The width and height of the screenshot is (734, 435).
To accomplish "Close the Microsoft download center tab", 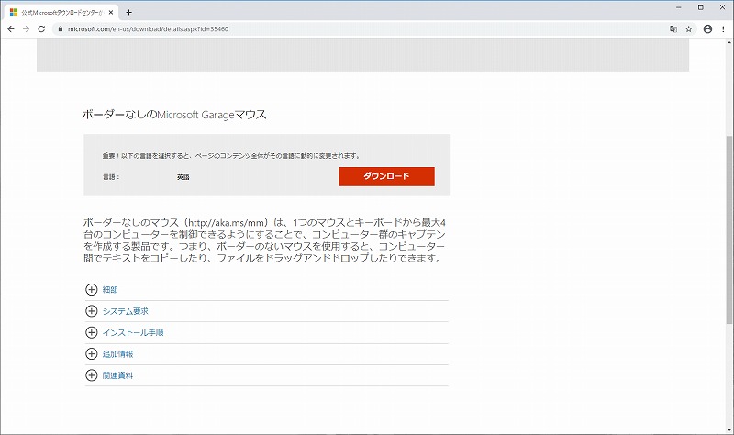I will pos(111,13).
